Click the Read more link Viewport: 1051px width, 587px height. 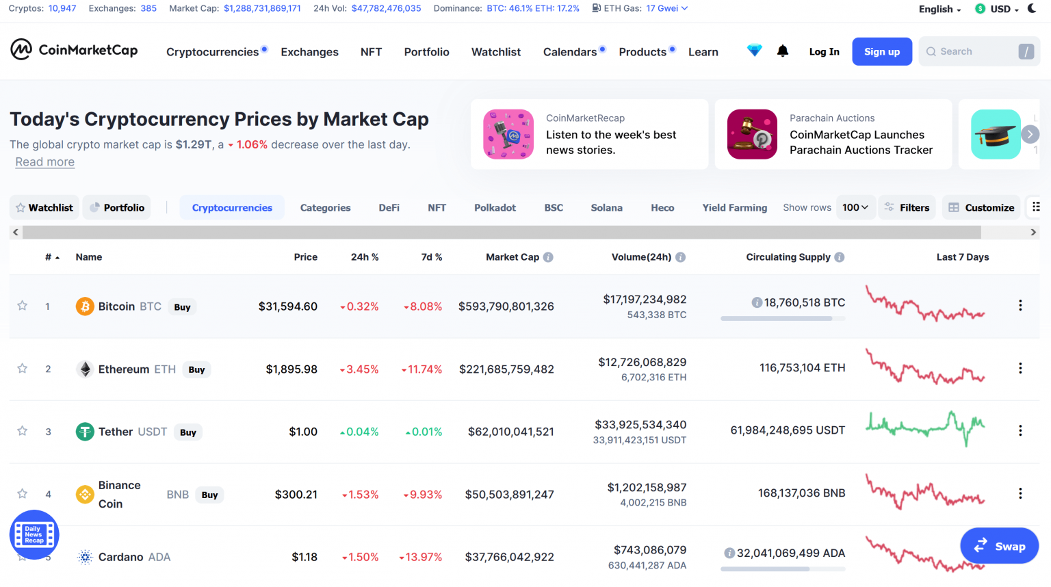tap(44, 161)
